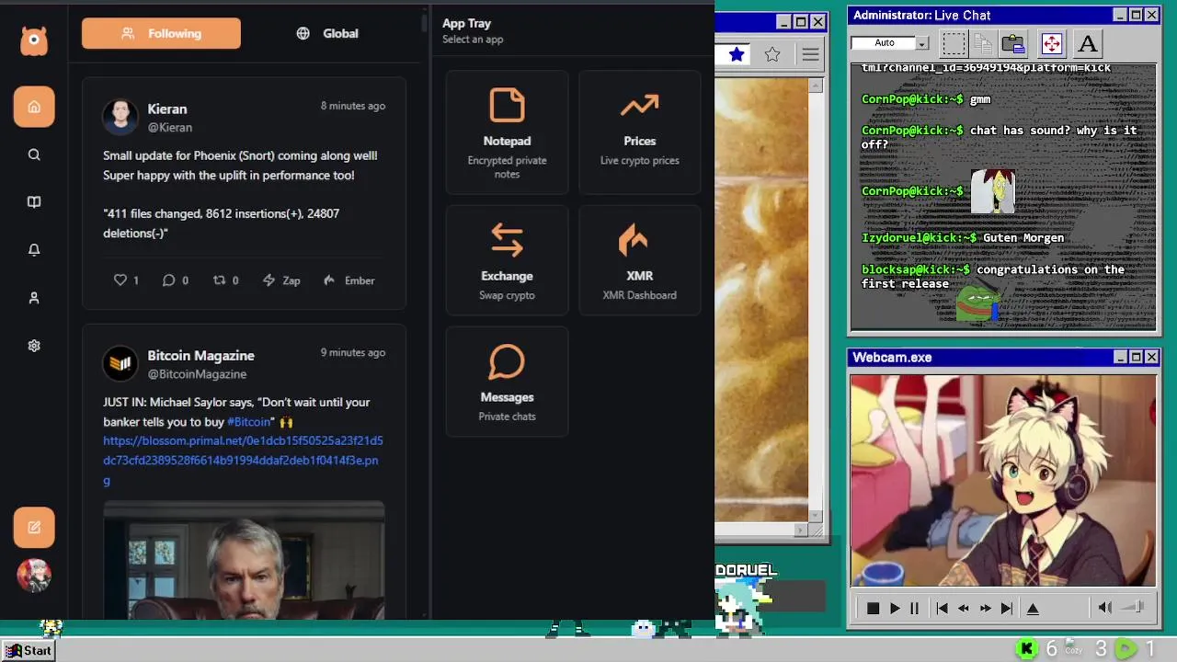This screenshot has width=1177, height=662.
Task: Click play in Webcam.exe player
Action: click(895, 608)
